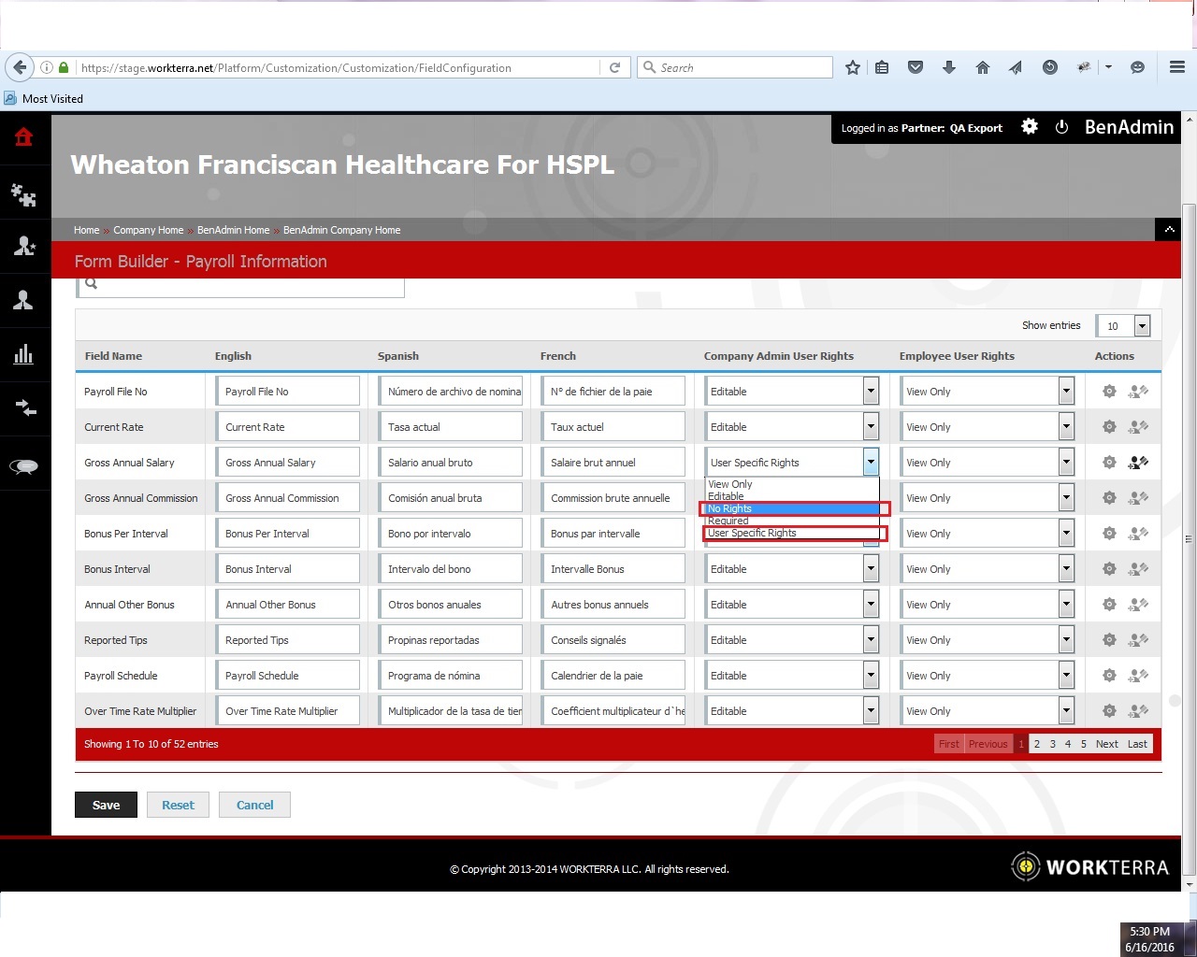Open the puzzle pieces customization sidebar icon
This screenshot has width=1197, height=957.
[x=24, y=193]
